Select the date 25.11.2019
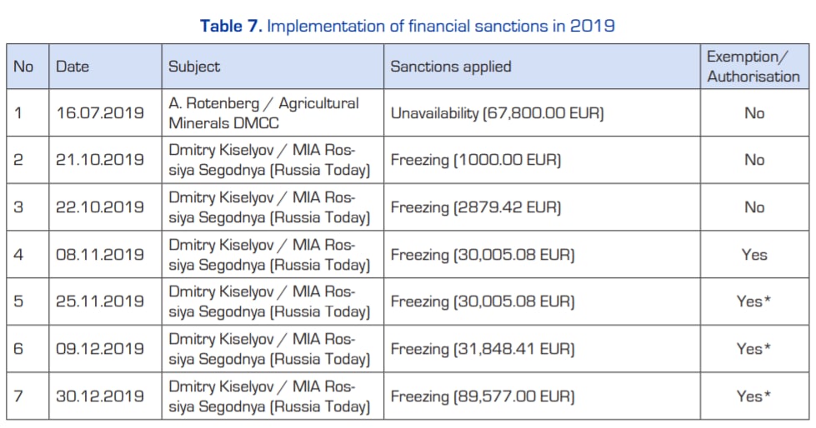The height and width of the screenshot is (428, 816). point(100,301)
